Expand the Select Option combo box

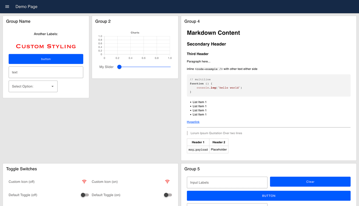pos(33,86)
